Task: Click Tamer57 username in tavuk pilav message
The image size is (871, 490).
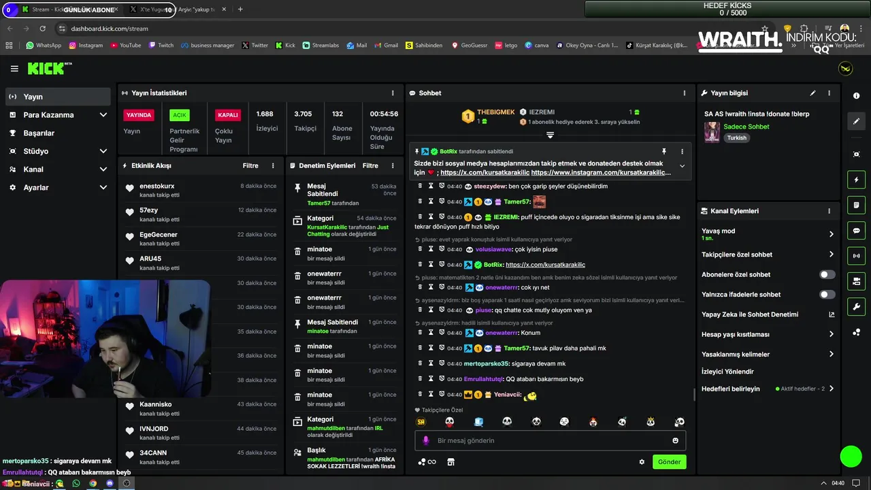Action: pos(517,348)
